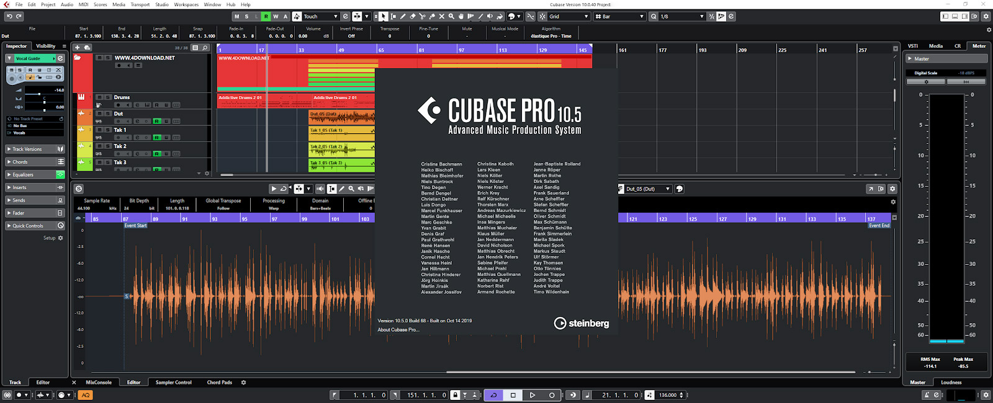
Task: Click the No Track Preset field
Action: click(x=35, y=118)
